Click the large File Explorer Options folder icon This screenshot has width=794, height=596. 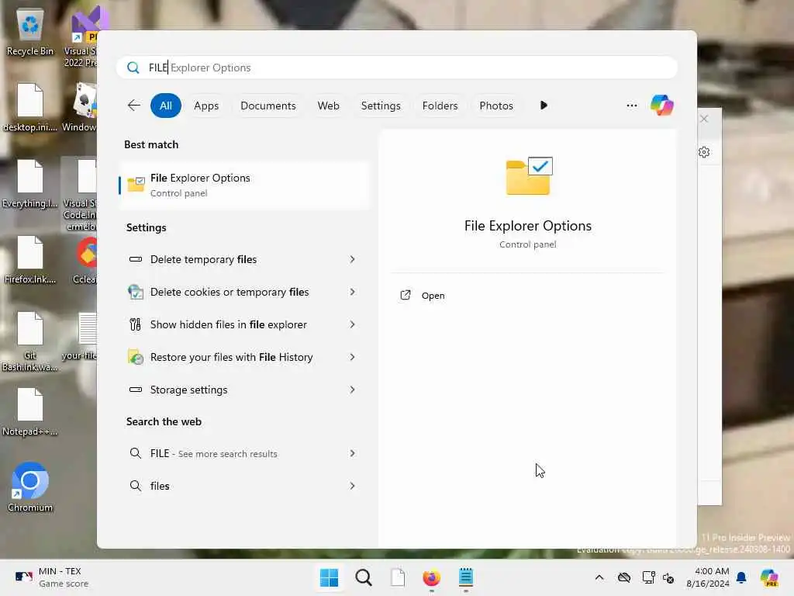click(x=529, y=176)
